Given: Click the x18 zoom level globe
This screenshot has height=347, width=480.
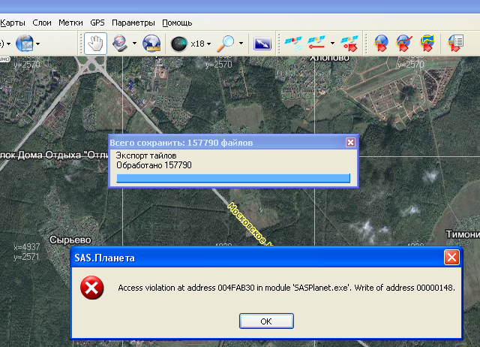Looking at the screenshot, I should 179,44.
